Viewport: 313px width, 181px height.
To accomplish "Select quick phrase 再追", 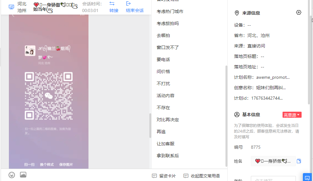I will (x=161, y=132).
